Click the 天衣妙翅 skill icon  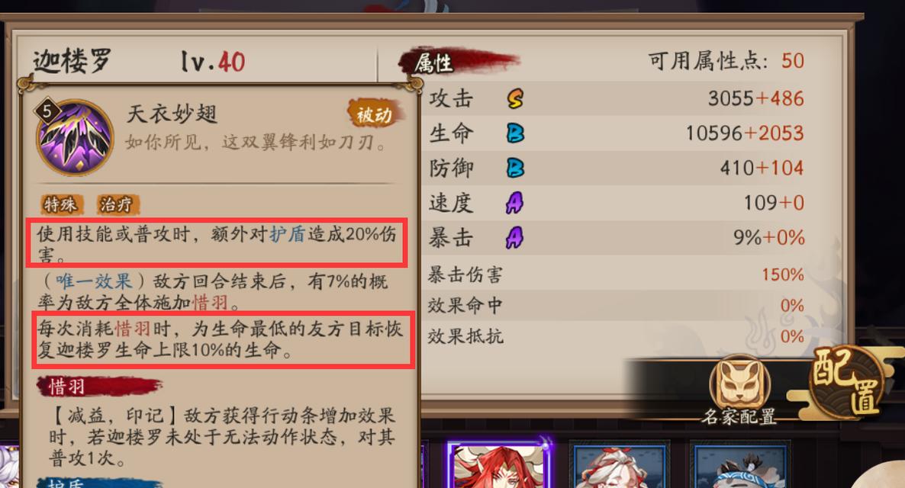[75, 136]
